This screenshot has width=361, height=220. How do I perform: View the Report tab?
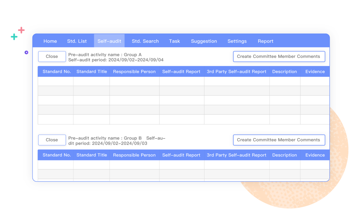[x=265, y=41]
